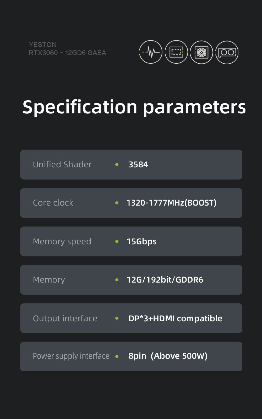Click green bullet in Core clock row
Viewport: 262px width, 419px height.
(117, 203)
